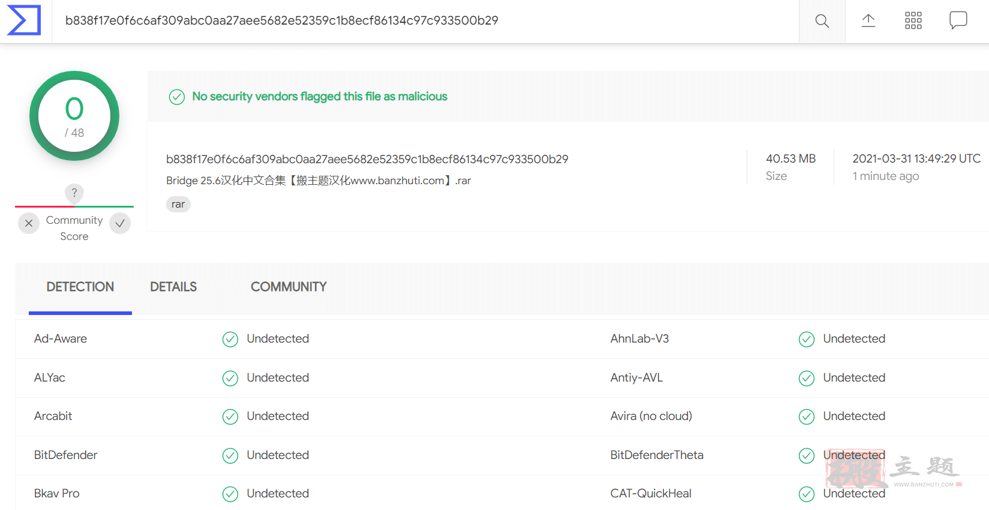Open the VirusTotal home logo
The width and height of the screenshot is (989, 510).
pos(24,20)
